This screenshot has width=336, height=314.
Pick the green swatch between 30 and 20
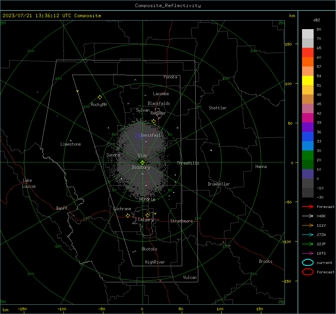click(x=308, y=155)
